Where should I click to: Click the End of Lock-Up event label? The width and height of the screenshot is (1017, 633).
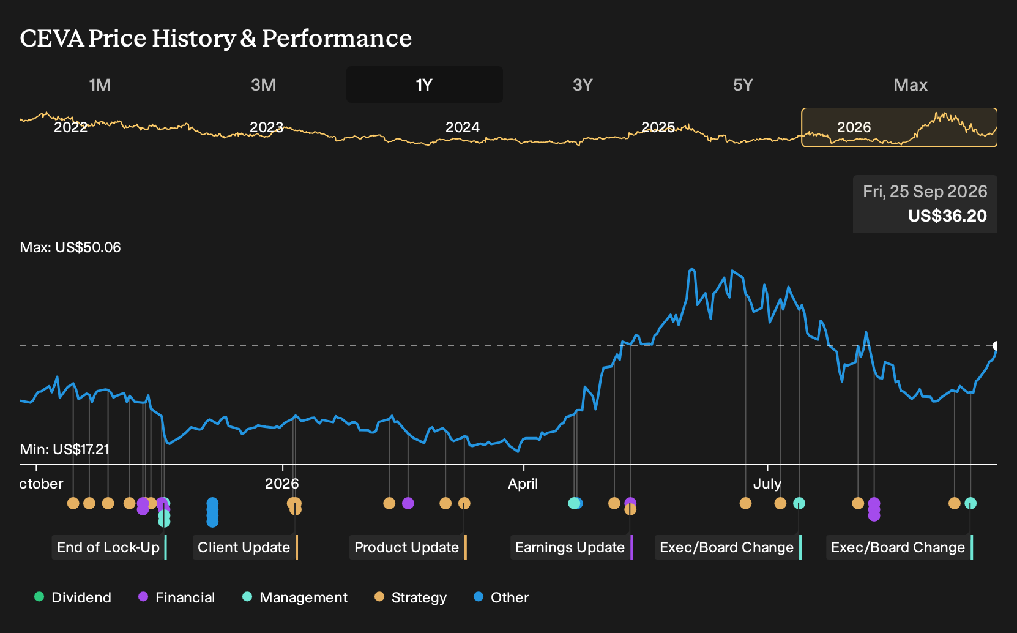click(x=109, y=547)
